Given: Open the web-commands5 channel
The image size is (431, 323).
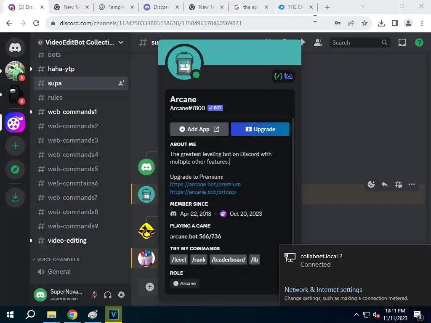Looking at the screenshot, I should tap(81, 169).
